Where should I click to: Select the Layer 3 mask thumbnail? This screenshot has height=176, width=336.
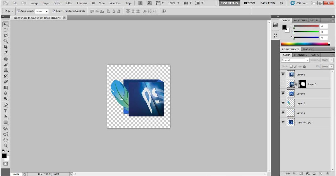[303, 84]
